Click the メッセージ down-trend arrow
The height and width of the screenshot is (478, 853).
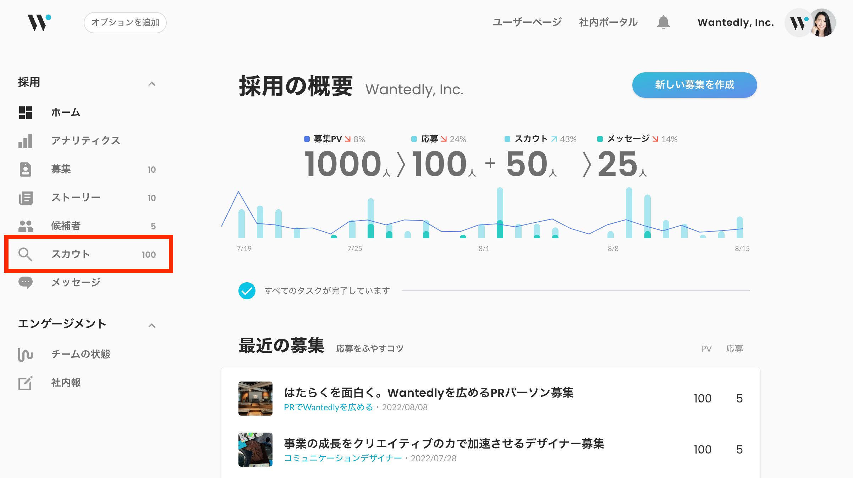655,139
